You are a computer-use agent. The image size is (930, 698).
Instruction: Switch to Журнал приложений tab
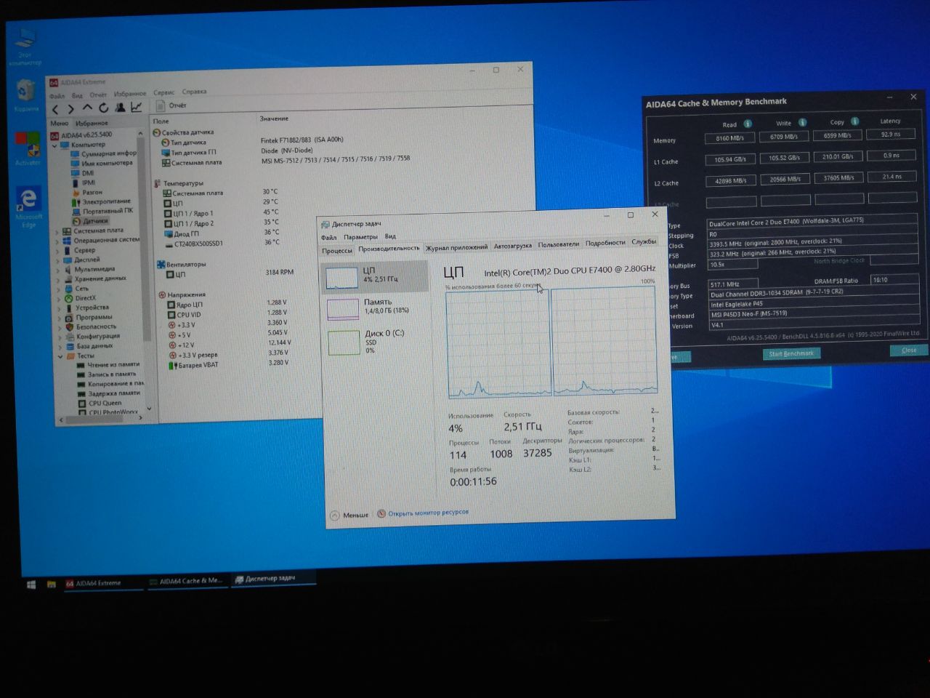click(456, 248)
